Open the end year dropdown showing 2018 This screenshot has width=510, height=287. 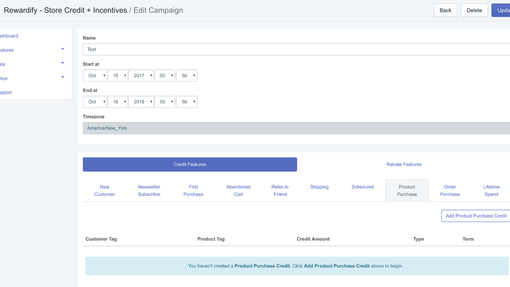coord(141,102)
